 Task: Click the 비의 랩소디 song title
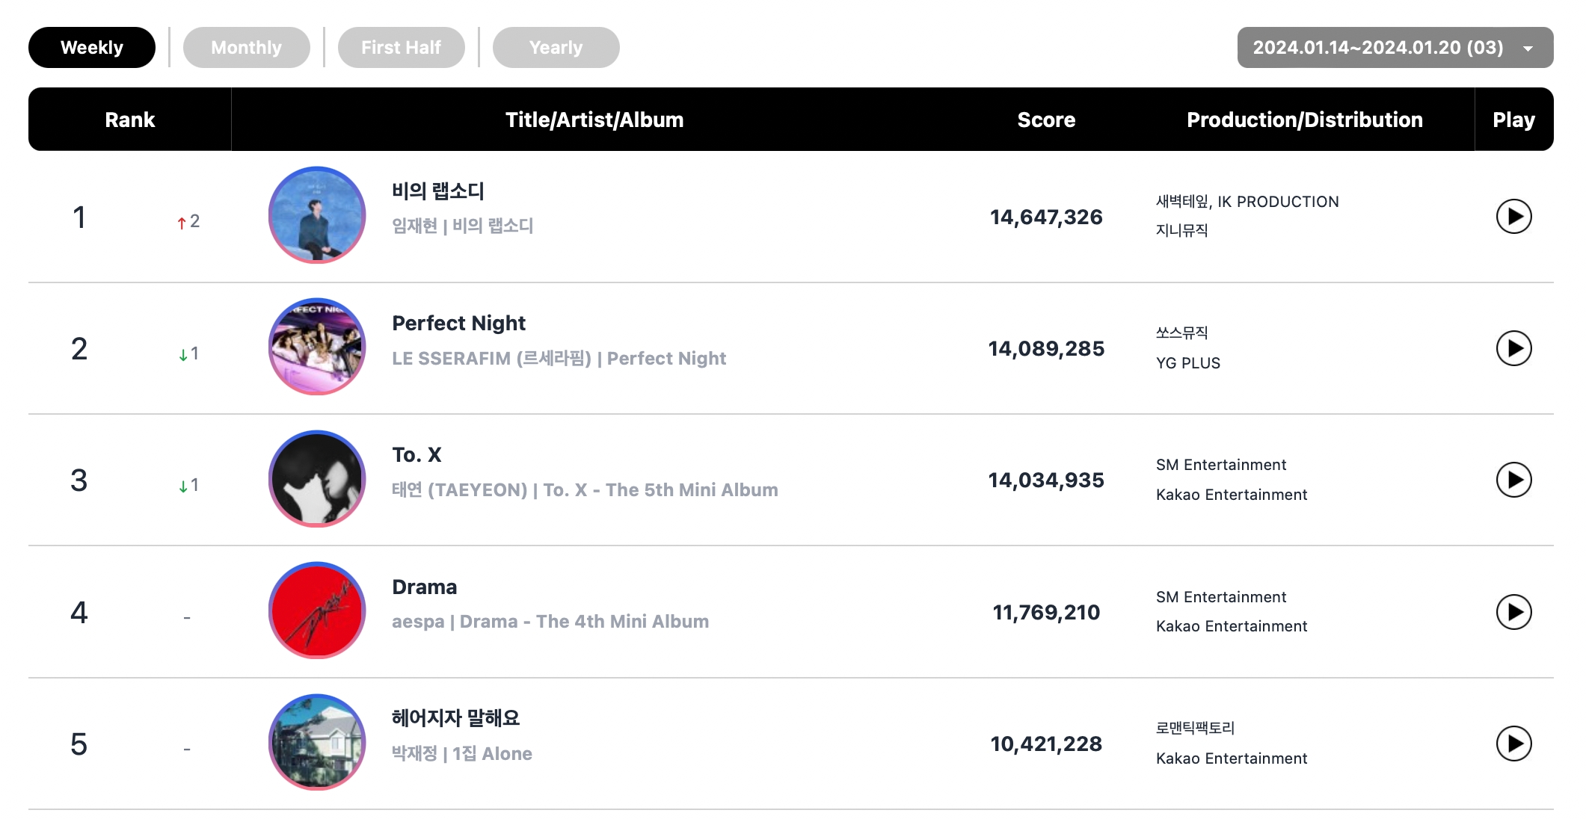click(438, 191)
